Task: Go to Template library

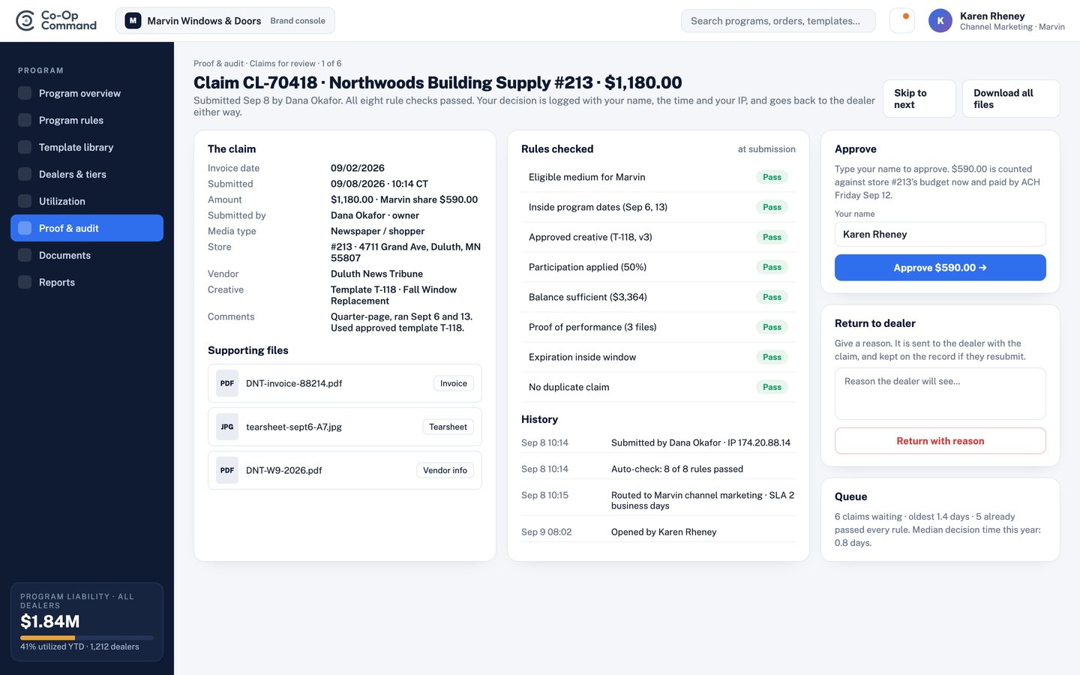Action: [x=87, y=147]
